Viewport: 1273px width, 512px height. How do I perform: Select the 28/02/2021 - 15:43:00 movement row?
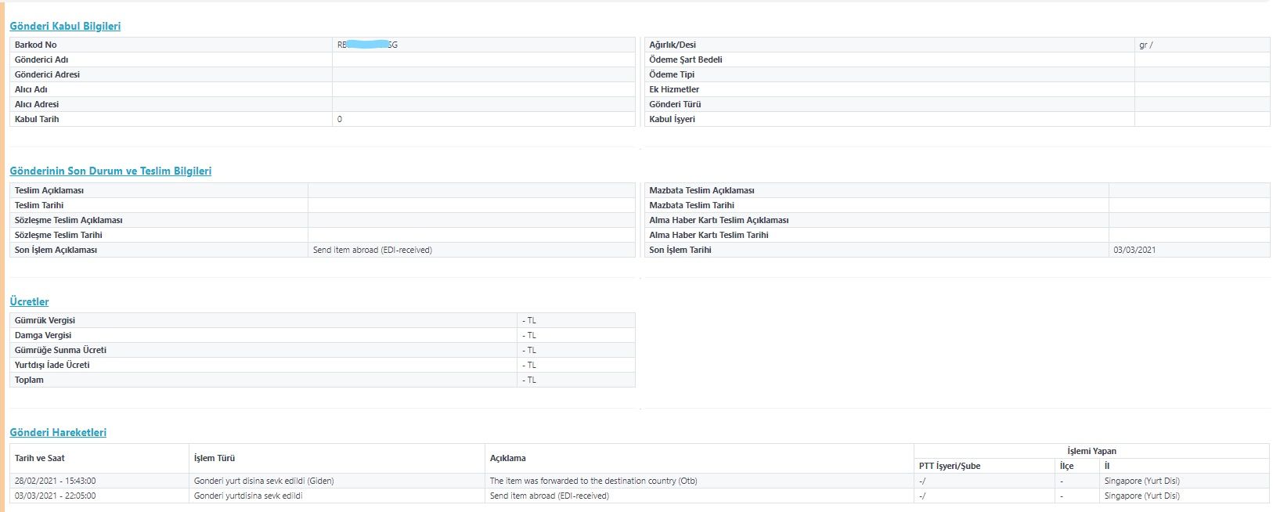[x=56, y=481]
